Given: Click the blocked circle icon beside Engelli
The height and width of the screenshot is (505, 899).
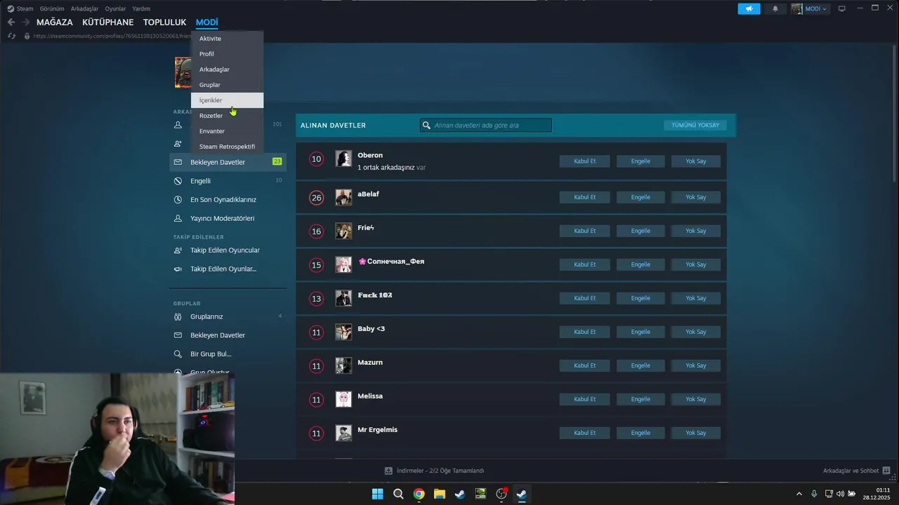Looking at the screenshot, I should (178, 181).
